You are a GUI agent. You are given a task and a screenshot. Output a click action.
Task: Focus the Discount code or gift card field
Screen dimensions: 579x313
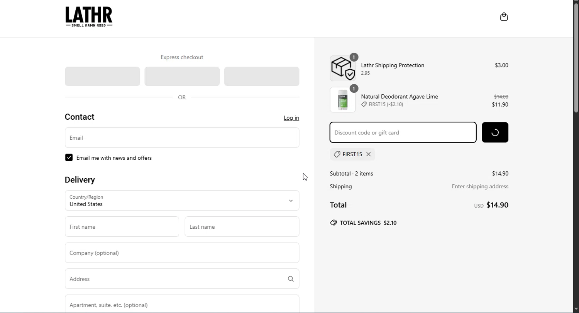[x=403, y=132]
